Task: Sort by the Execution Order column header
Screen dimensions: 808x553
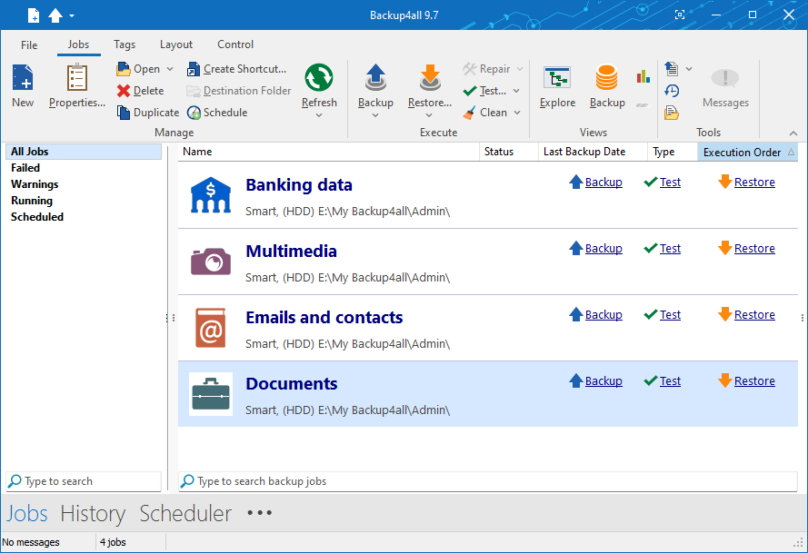Action: tap(747, 152)
